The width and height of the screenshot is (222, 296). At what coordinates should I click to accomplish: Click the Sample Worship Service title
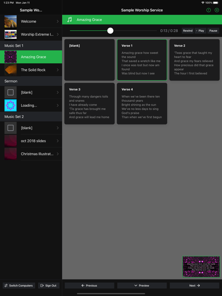tap(142, 10)
